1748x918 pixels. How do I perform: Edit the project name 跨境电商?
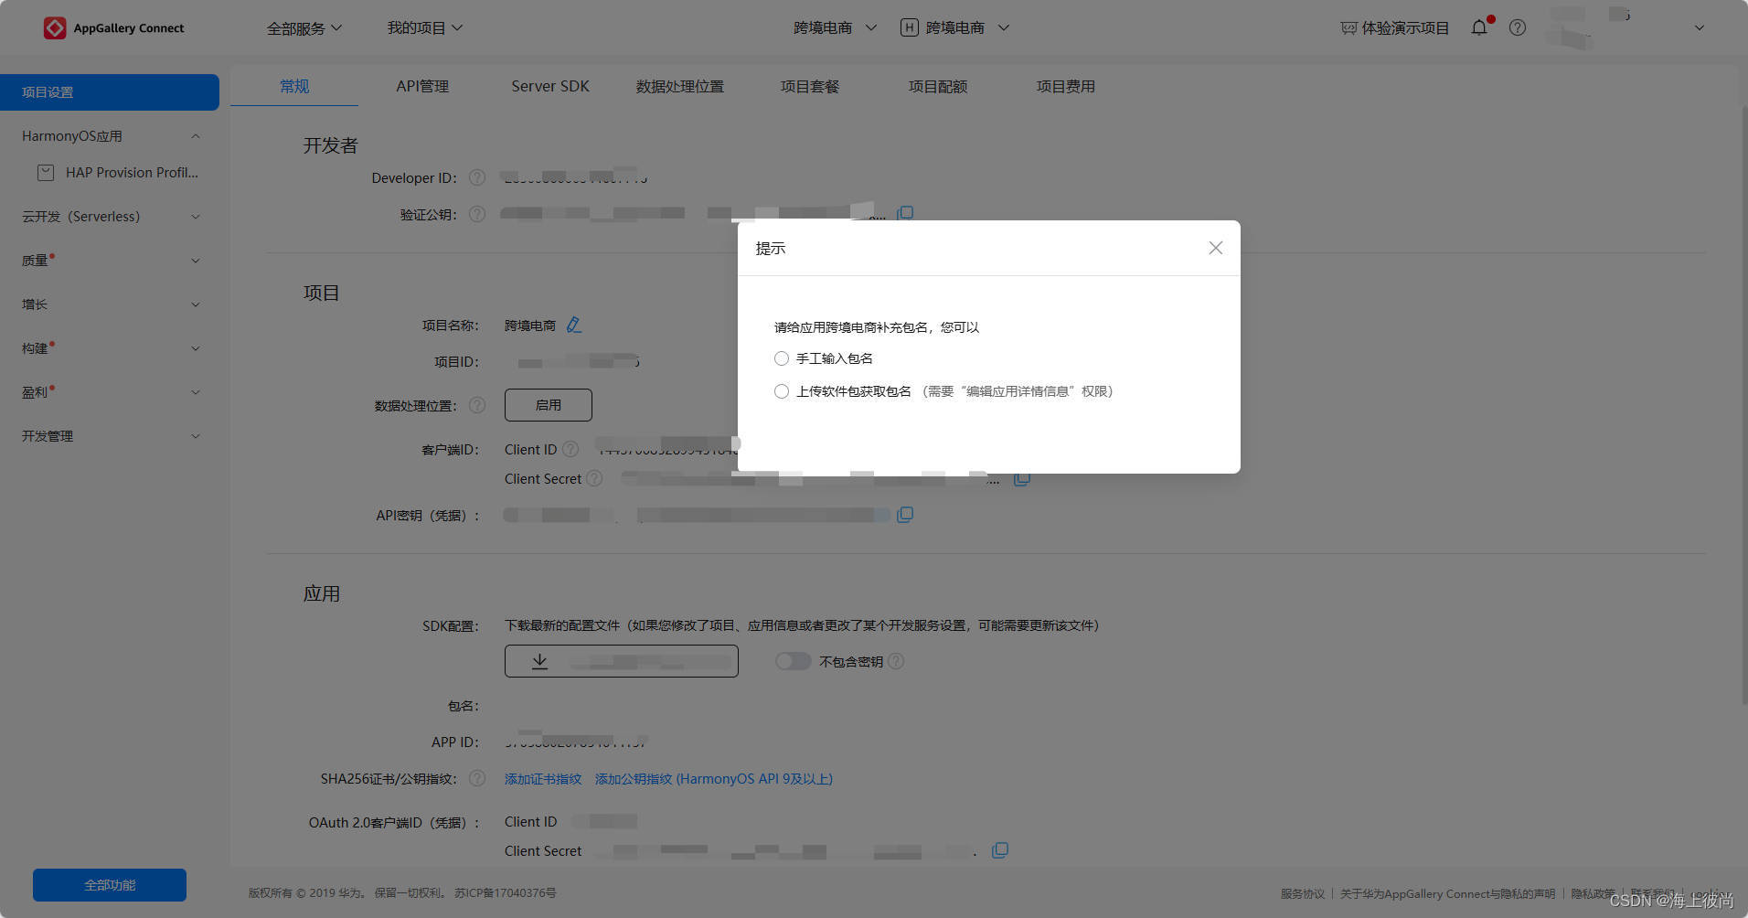[574, 325]
